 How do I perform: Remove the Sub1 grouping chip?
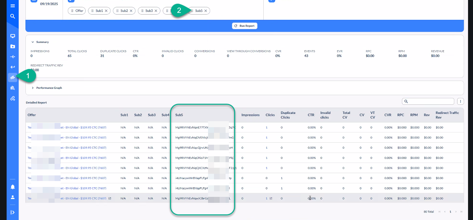coord(106,11)
